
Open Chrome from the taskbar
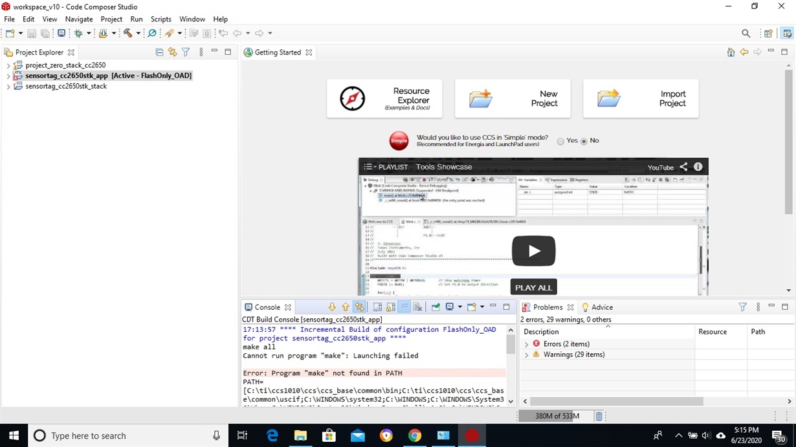pyautogui.click(x=415, y=435)
